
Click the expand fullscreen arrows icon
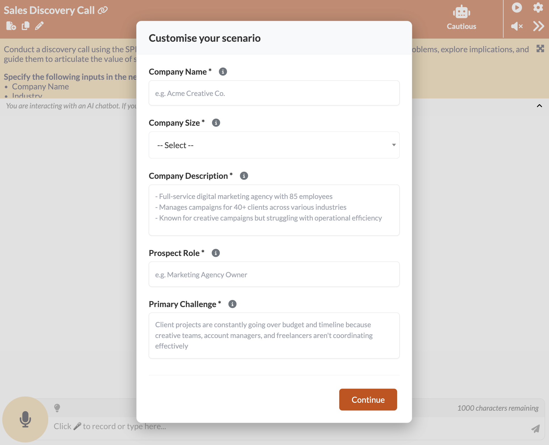click(x=540, y=49)
